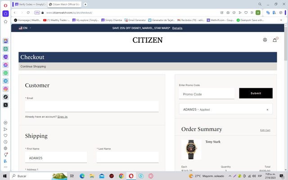The width and height of the screenshot is (288, 180).
Task: Take snapshot with camera icon
Action: (x=228, y=13)
